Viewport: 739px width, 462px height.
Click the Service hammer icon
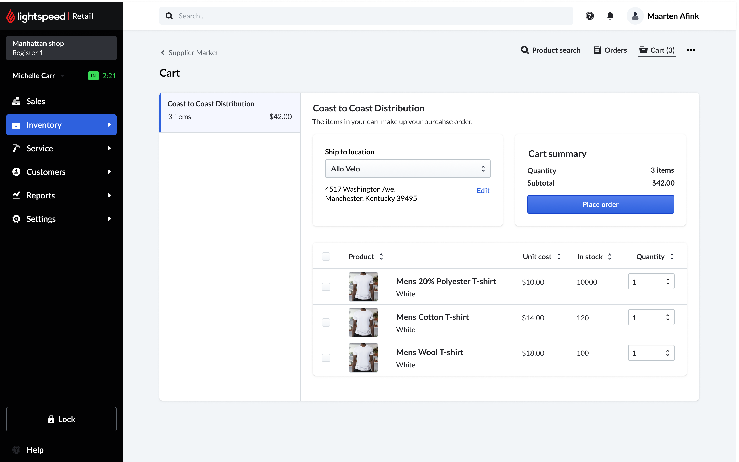pos(16,148)
